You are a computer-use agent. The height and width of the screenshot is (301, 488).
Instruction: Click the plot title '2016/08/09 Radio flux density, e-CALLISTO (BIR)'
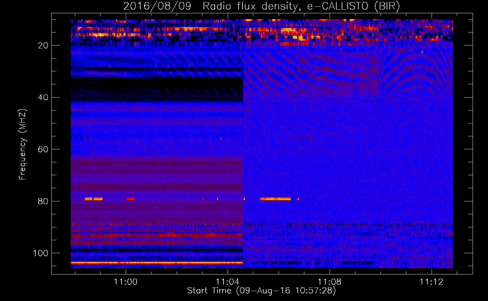tap(261, 6)
